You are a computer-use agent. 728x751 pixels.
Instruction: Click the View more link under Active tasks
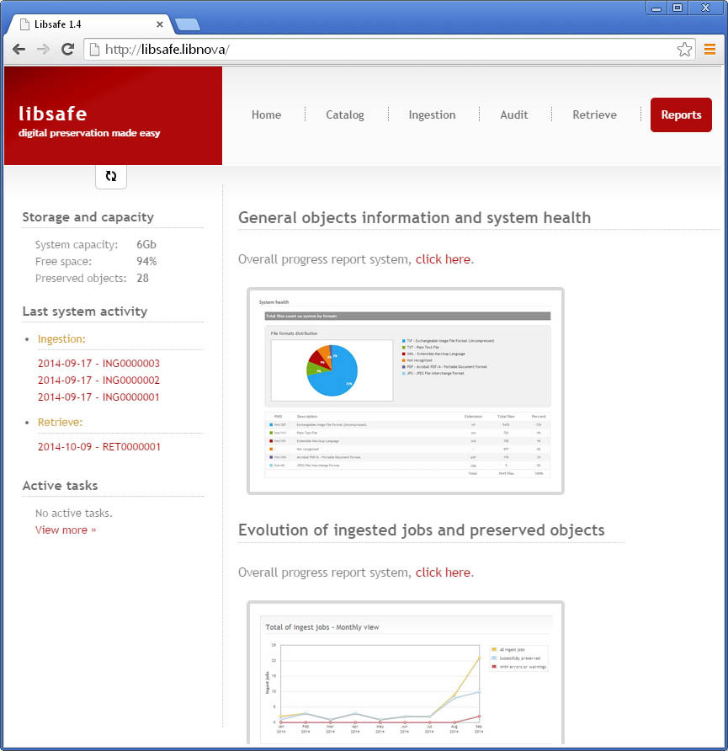coord(66,530)
